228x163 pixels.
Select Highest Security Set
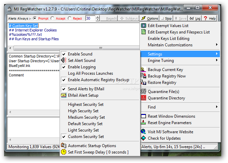coord(100,104)
